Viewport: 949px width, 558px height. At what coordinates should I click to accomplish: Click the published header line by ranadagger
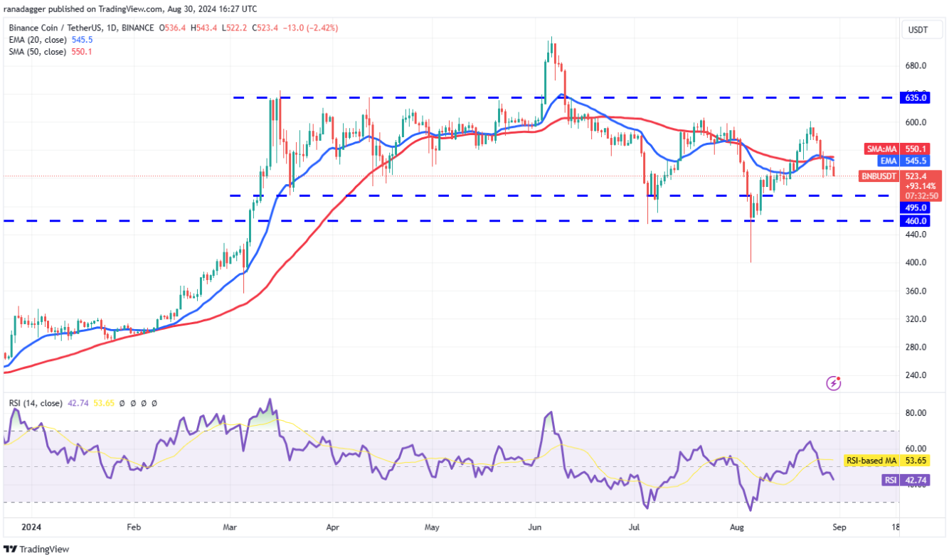pos(132,9)
